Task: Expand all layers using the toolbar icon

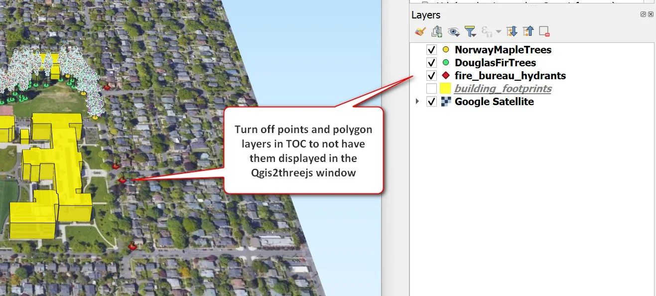Action: 512,31
